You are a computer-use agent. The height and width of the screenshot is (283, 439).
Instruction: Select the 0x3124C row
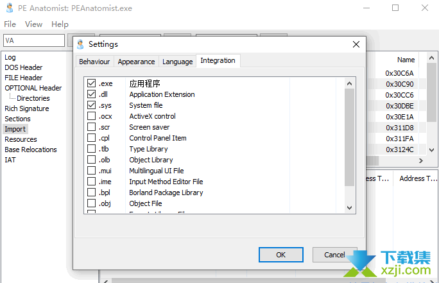[x=399, y=150]
